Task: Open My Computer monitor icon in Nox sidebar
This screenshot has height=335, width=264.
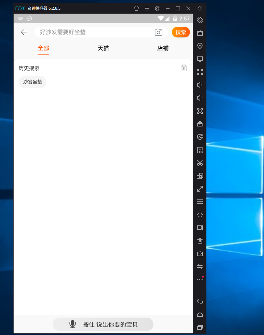Action: [200, 59]
